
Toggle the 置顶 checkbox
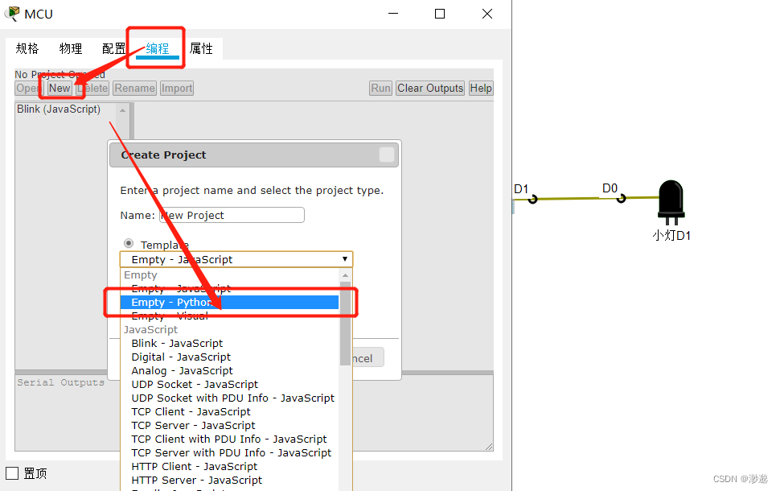pyautogui.click(x=12, y=473)
